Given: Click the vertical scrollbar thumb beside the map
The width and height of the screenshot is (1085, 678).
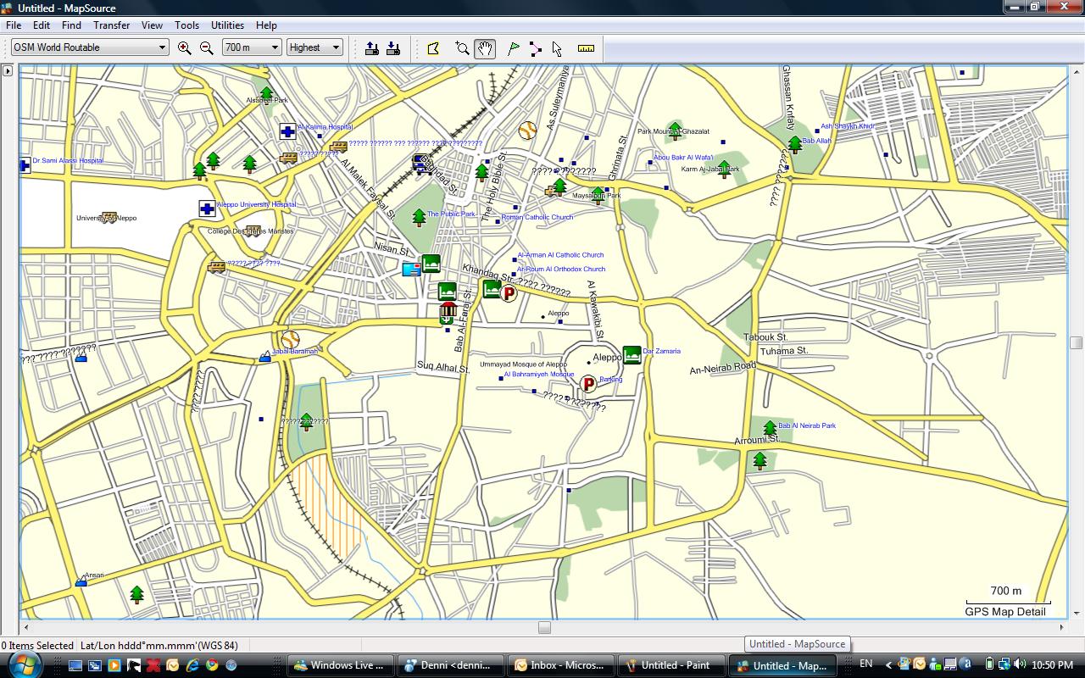Looking at the screenshot, I should tap(1077, 342).
